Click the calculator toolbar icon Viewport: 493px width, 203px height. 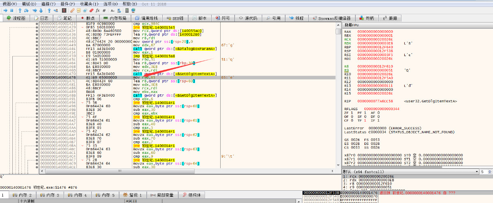point(127,10)
